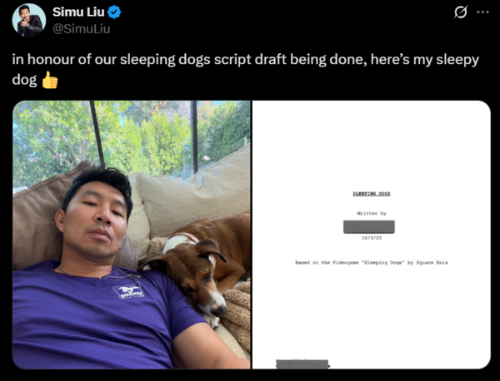Click the "Written by" text on the script

(372, 213)
